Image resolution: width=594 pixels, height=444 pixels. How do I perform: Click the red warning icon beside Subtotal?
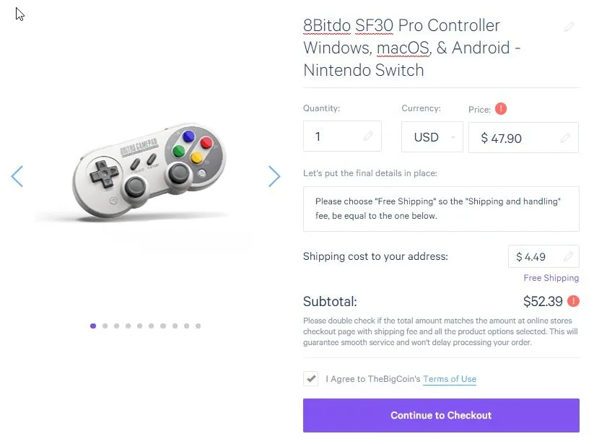[573, 301]
